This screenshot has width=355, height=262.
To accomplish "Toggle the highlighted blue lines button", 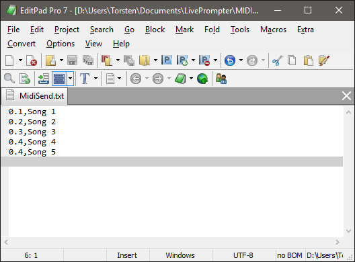I will coord(59,79).
